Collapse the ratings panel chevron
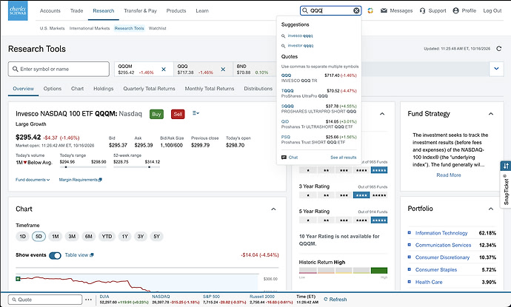The height and width of the screenshot is (307, 511). pyautogui.click(x=382, y=114)
